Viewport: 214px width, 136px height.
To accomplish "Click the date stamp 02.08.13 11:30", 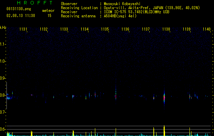I will coord(21,16).
